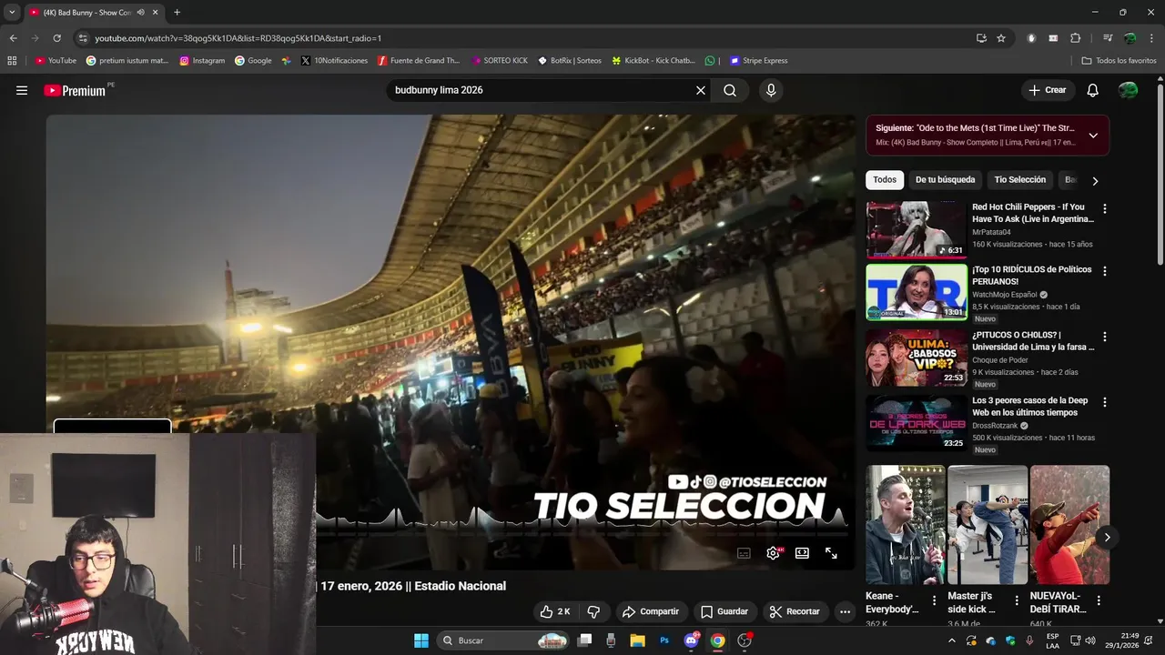Bookmark this page with star icon
The height and width of the screenshot is (655, 1165).
tap(1001, 38)
